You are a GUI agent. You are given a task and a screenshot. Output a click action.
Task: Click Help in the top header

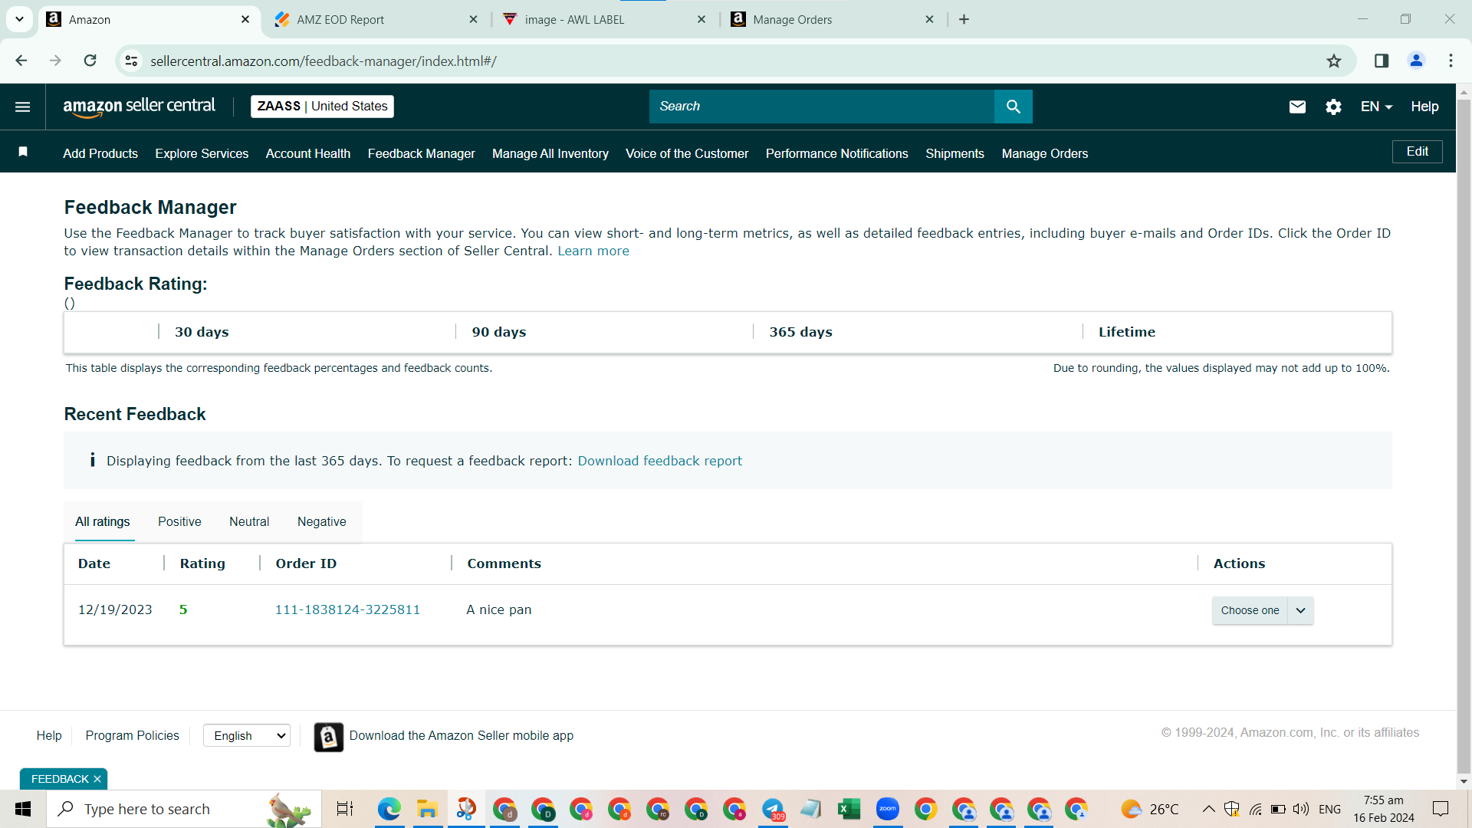click(1424, 107)
